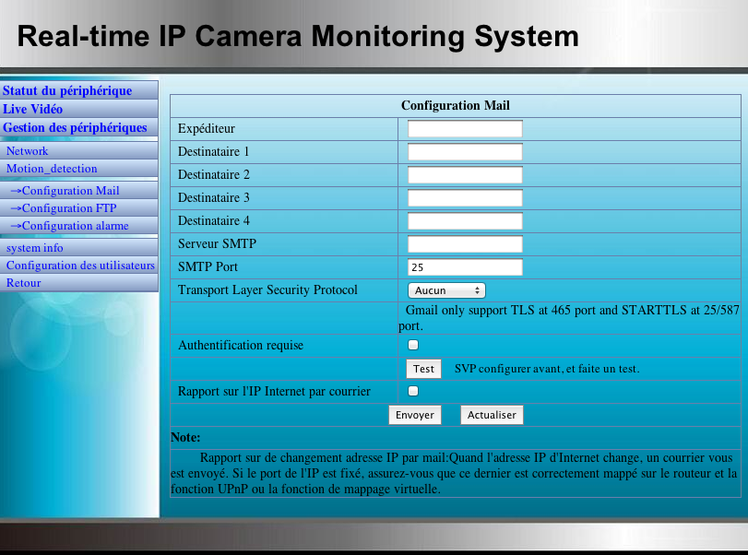Screen dimensions: 748x555
Task: Focus the Expéditeur input field
Action: tap(465, 129)
